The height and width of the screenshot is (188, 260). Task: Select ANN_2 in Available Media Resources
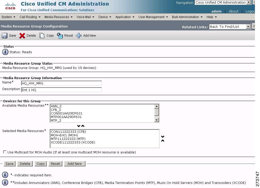tap(56, 106)
